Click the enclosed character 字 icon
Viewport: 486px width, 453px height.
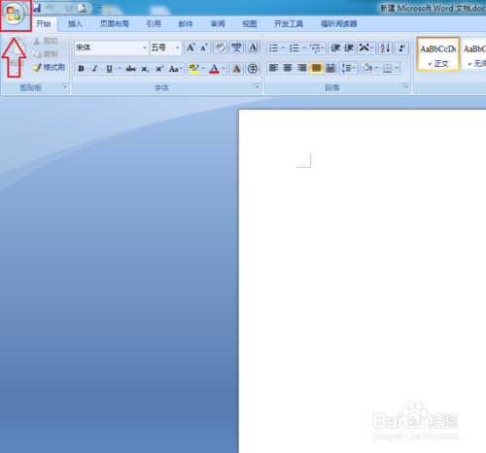click(253, 69)
